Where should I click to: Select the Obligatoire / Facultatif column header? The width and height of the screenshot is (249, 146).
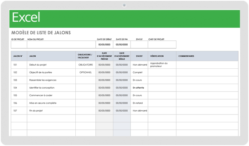click(86, 56)
